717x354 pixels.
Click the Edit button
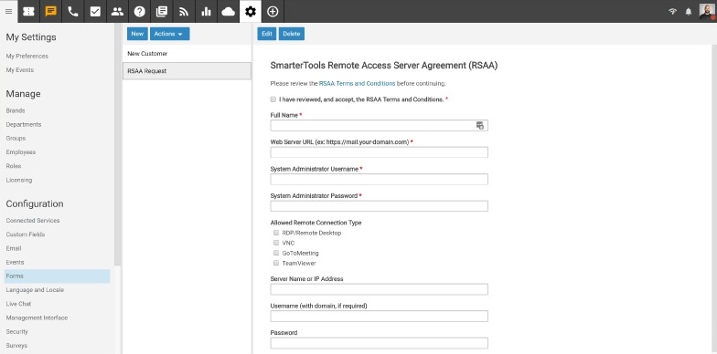[x=267, y=34]
